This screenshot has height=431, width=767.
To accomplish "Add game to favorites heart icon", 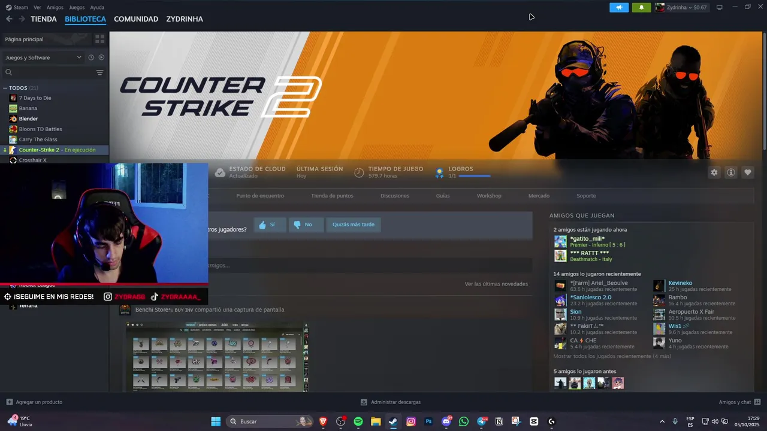I will click(748, 172).
